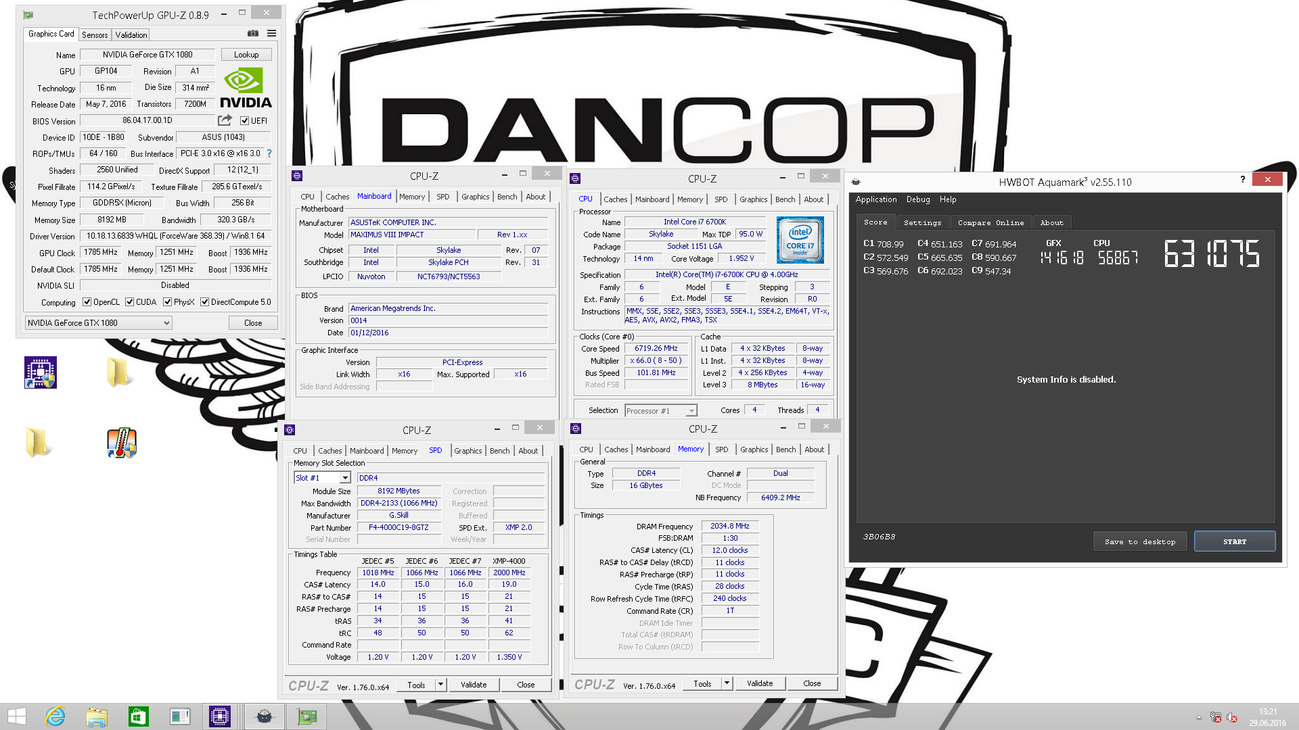Open the Slot #1 memory slot dropdown
This screenshot has height=730, width=1299.
click(322, 478)
